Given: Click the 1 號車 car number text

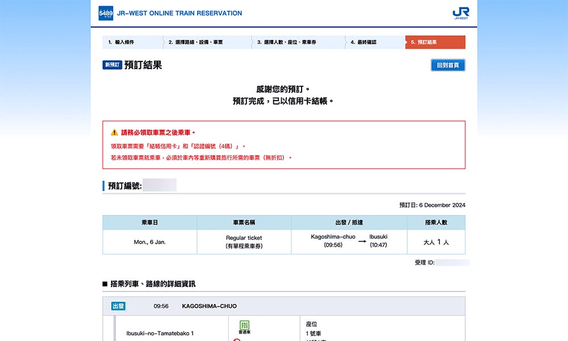Looking at the screenshot, I should (314, 334).
